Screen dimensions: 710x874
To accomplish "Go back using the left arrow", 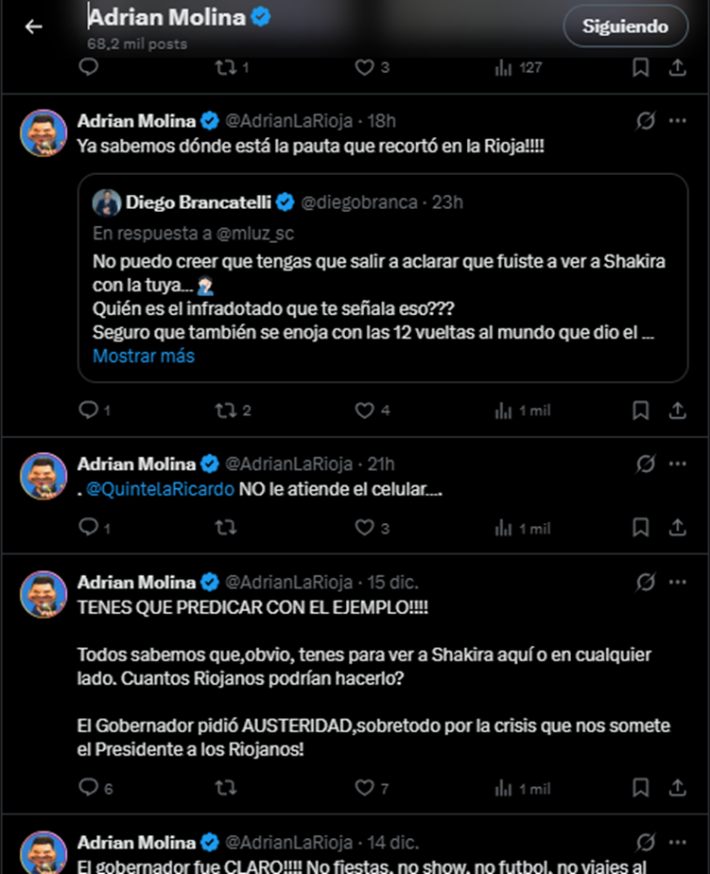I will coord(34,27).
